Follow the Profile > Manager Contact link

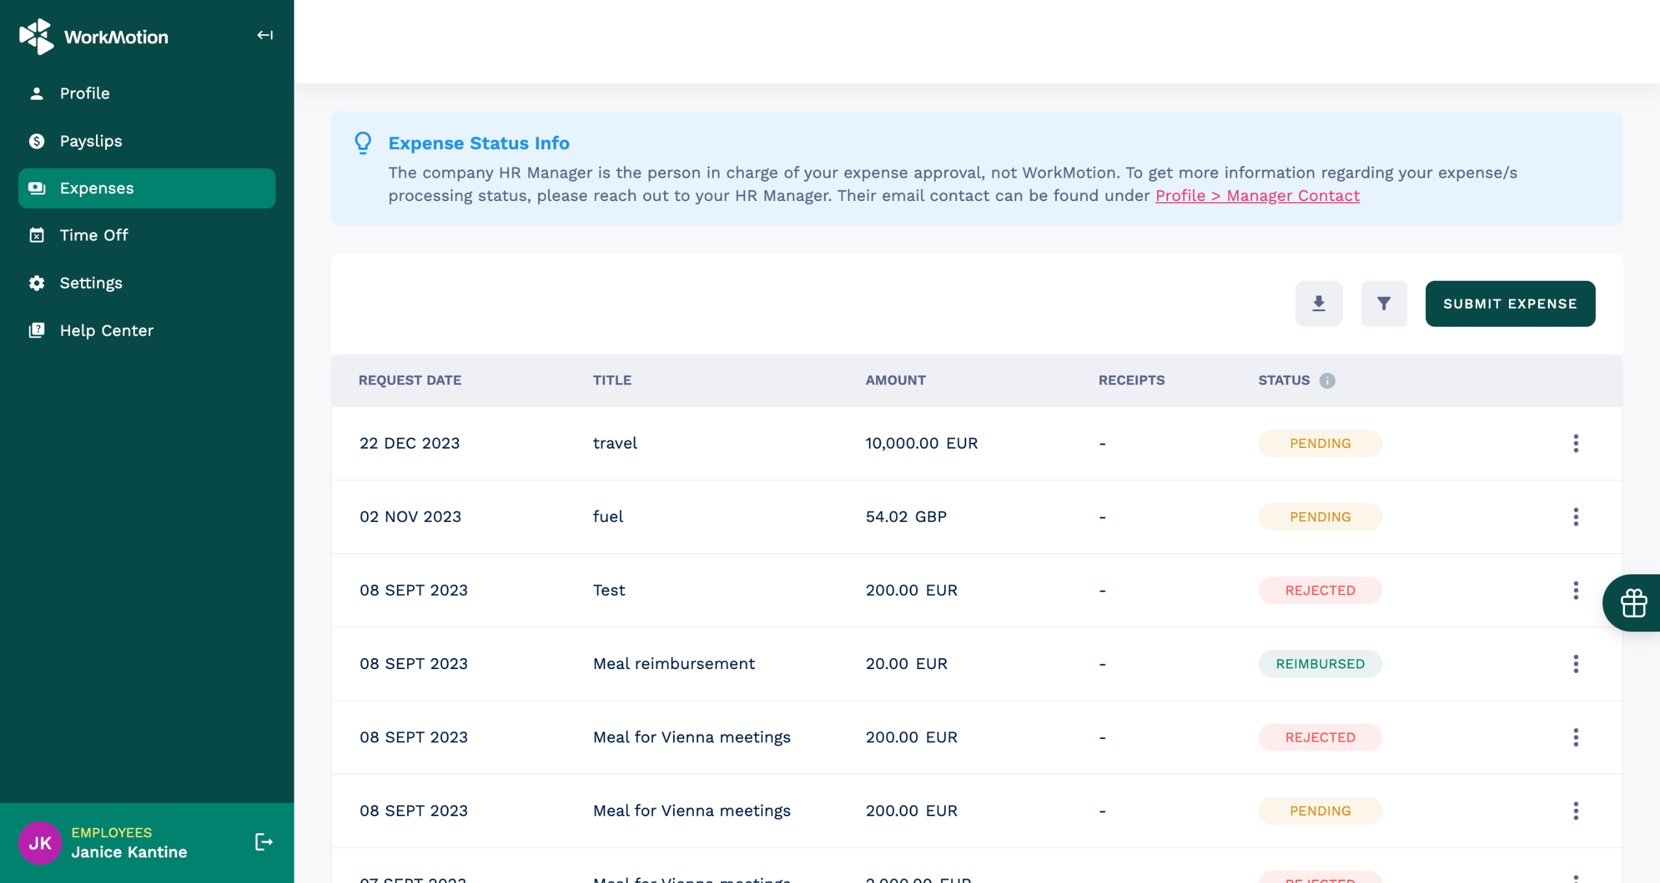click(1257, 196)
